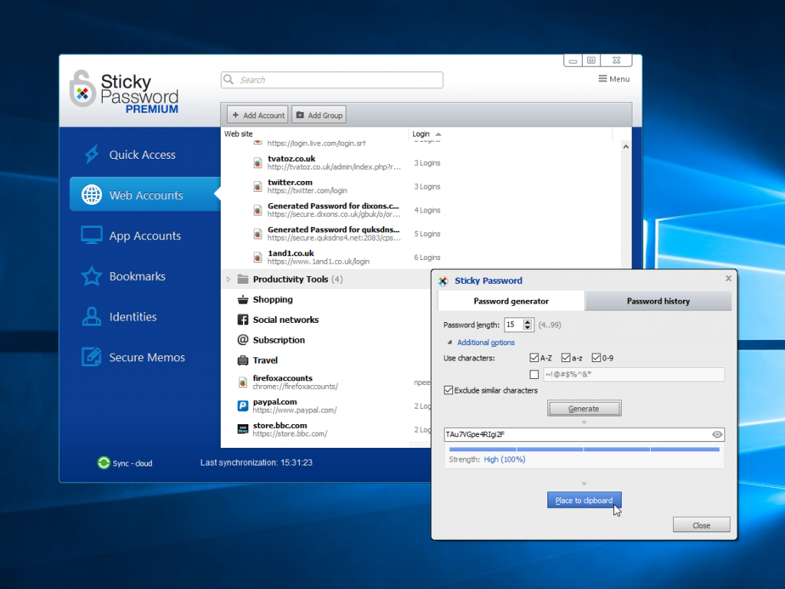Click the store.bbc.com logo icon
The image size is (785, 589).
point(243,429)
